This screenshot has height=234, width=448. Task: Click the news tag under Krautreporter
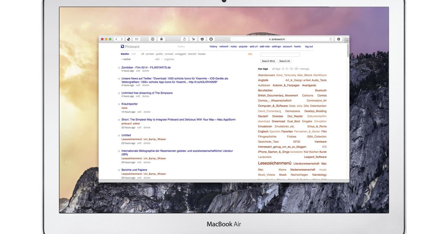(x=124, y=108)
